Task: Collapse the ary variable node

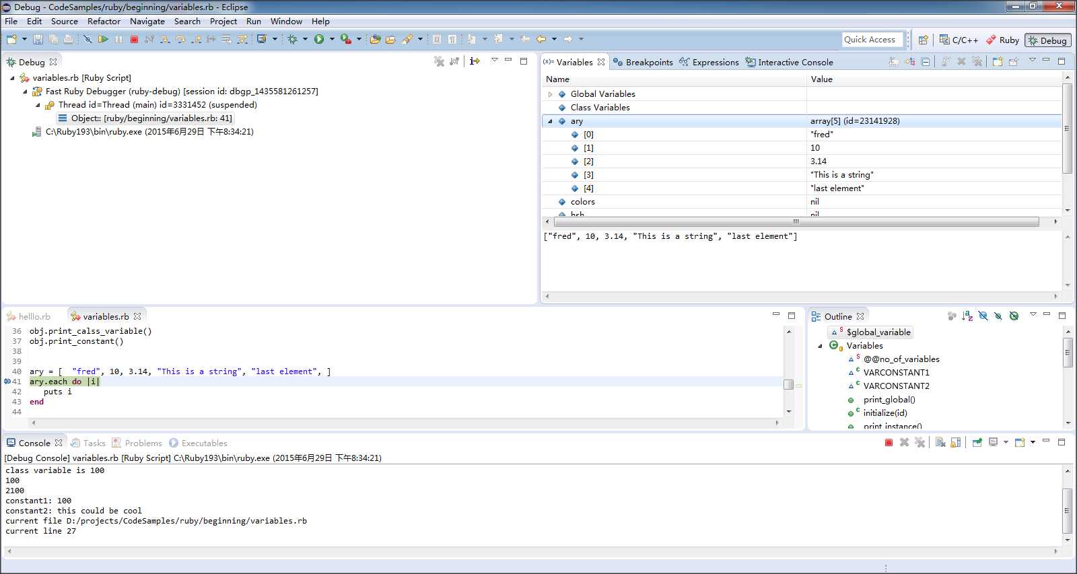Action: [x=551, y=121]
